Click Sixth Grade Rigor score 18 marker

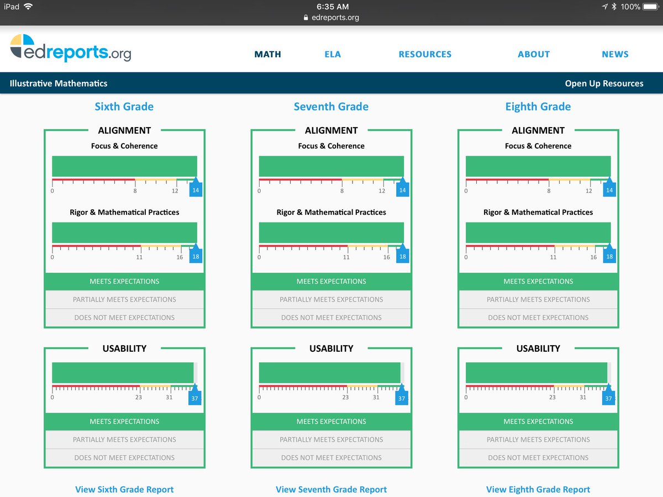point(196,254)
